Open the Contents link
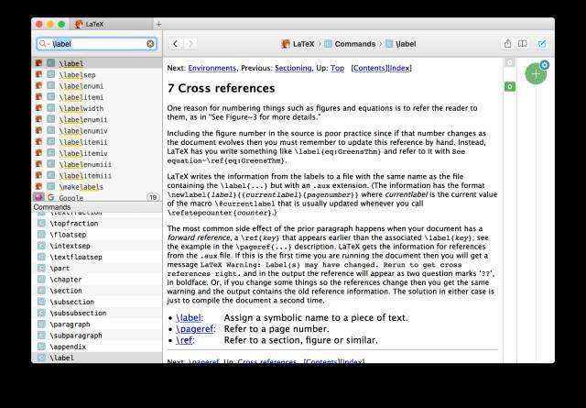Viewport: 586px width, 408px height. (x=368, y=68)
